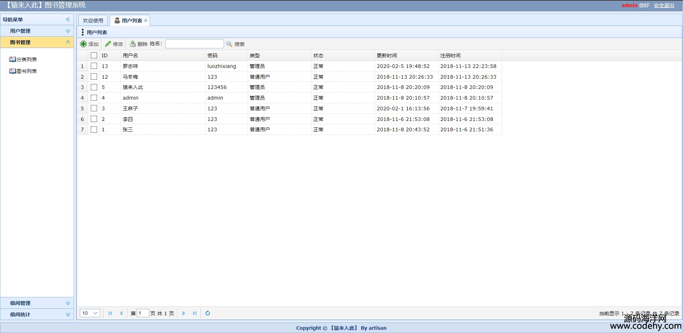Tick the checkbox in the admin row
The image size is (683, 333).
(x=94, y=97)
